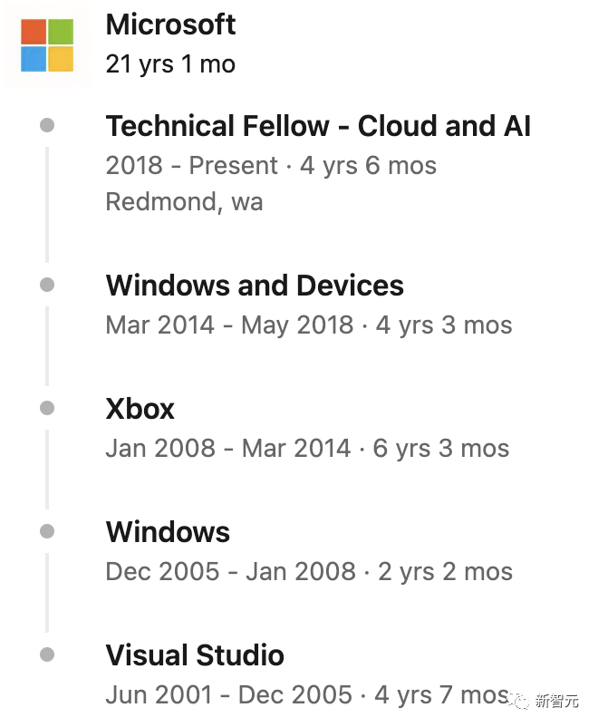Click the Dec 2005 - Jan 2008 date range
Image resolution: width=598 pixels, height=727 pixels.
pyautogui.click(x=231, y=571)
